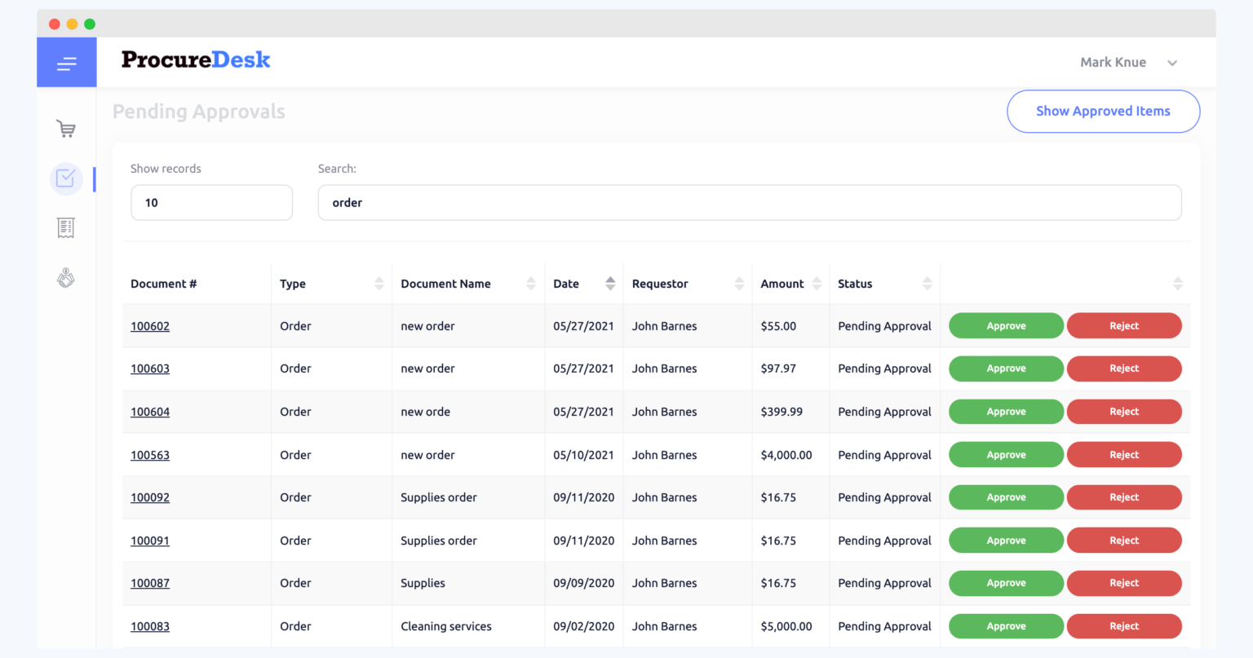Open the Supplies order document 100092
Image resolution: width=1253 pixels, height=658 pixels.
coord(150,497)
